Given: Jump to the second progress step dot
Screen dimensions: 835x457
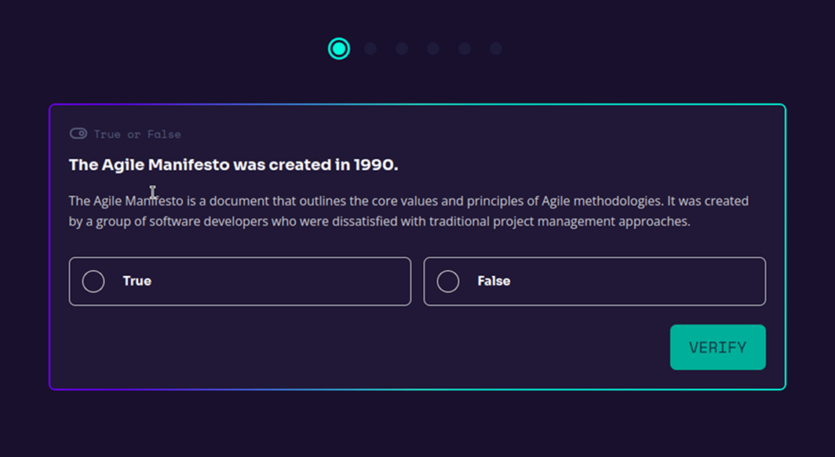Looking at the screenshot, I should (370, 49).
